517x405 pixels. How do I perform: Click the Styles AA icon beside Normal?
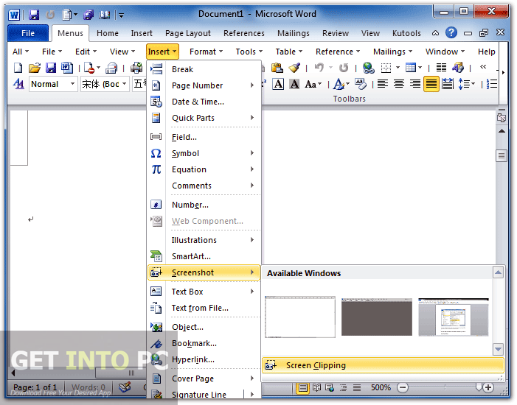(18, 84)
